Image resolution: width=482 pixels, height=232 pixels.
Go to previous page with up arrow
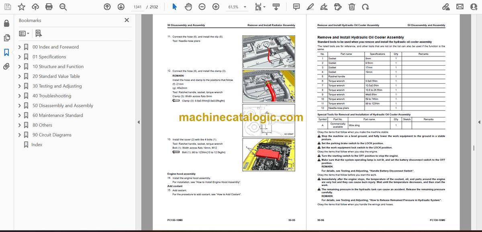107,7
